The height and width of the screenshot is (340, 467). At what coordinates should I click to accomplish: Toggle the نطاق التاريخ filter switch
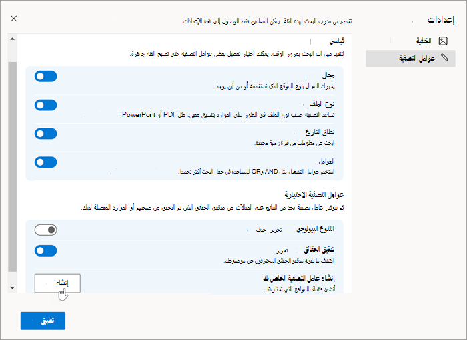coord(45,134)
